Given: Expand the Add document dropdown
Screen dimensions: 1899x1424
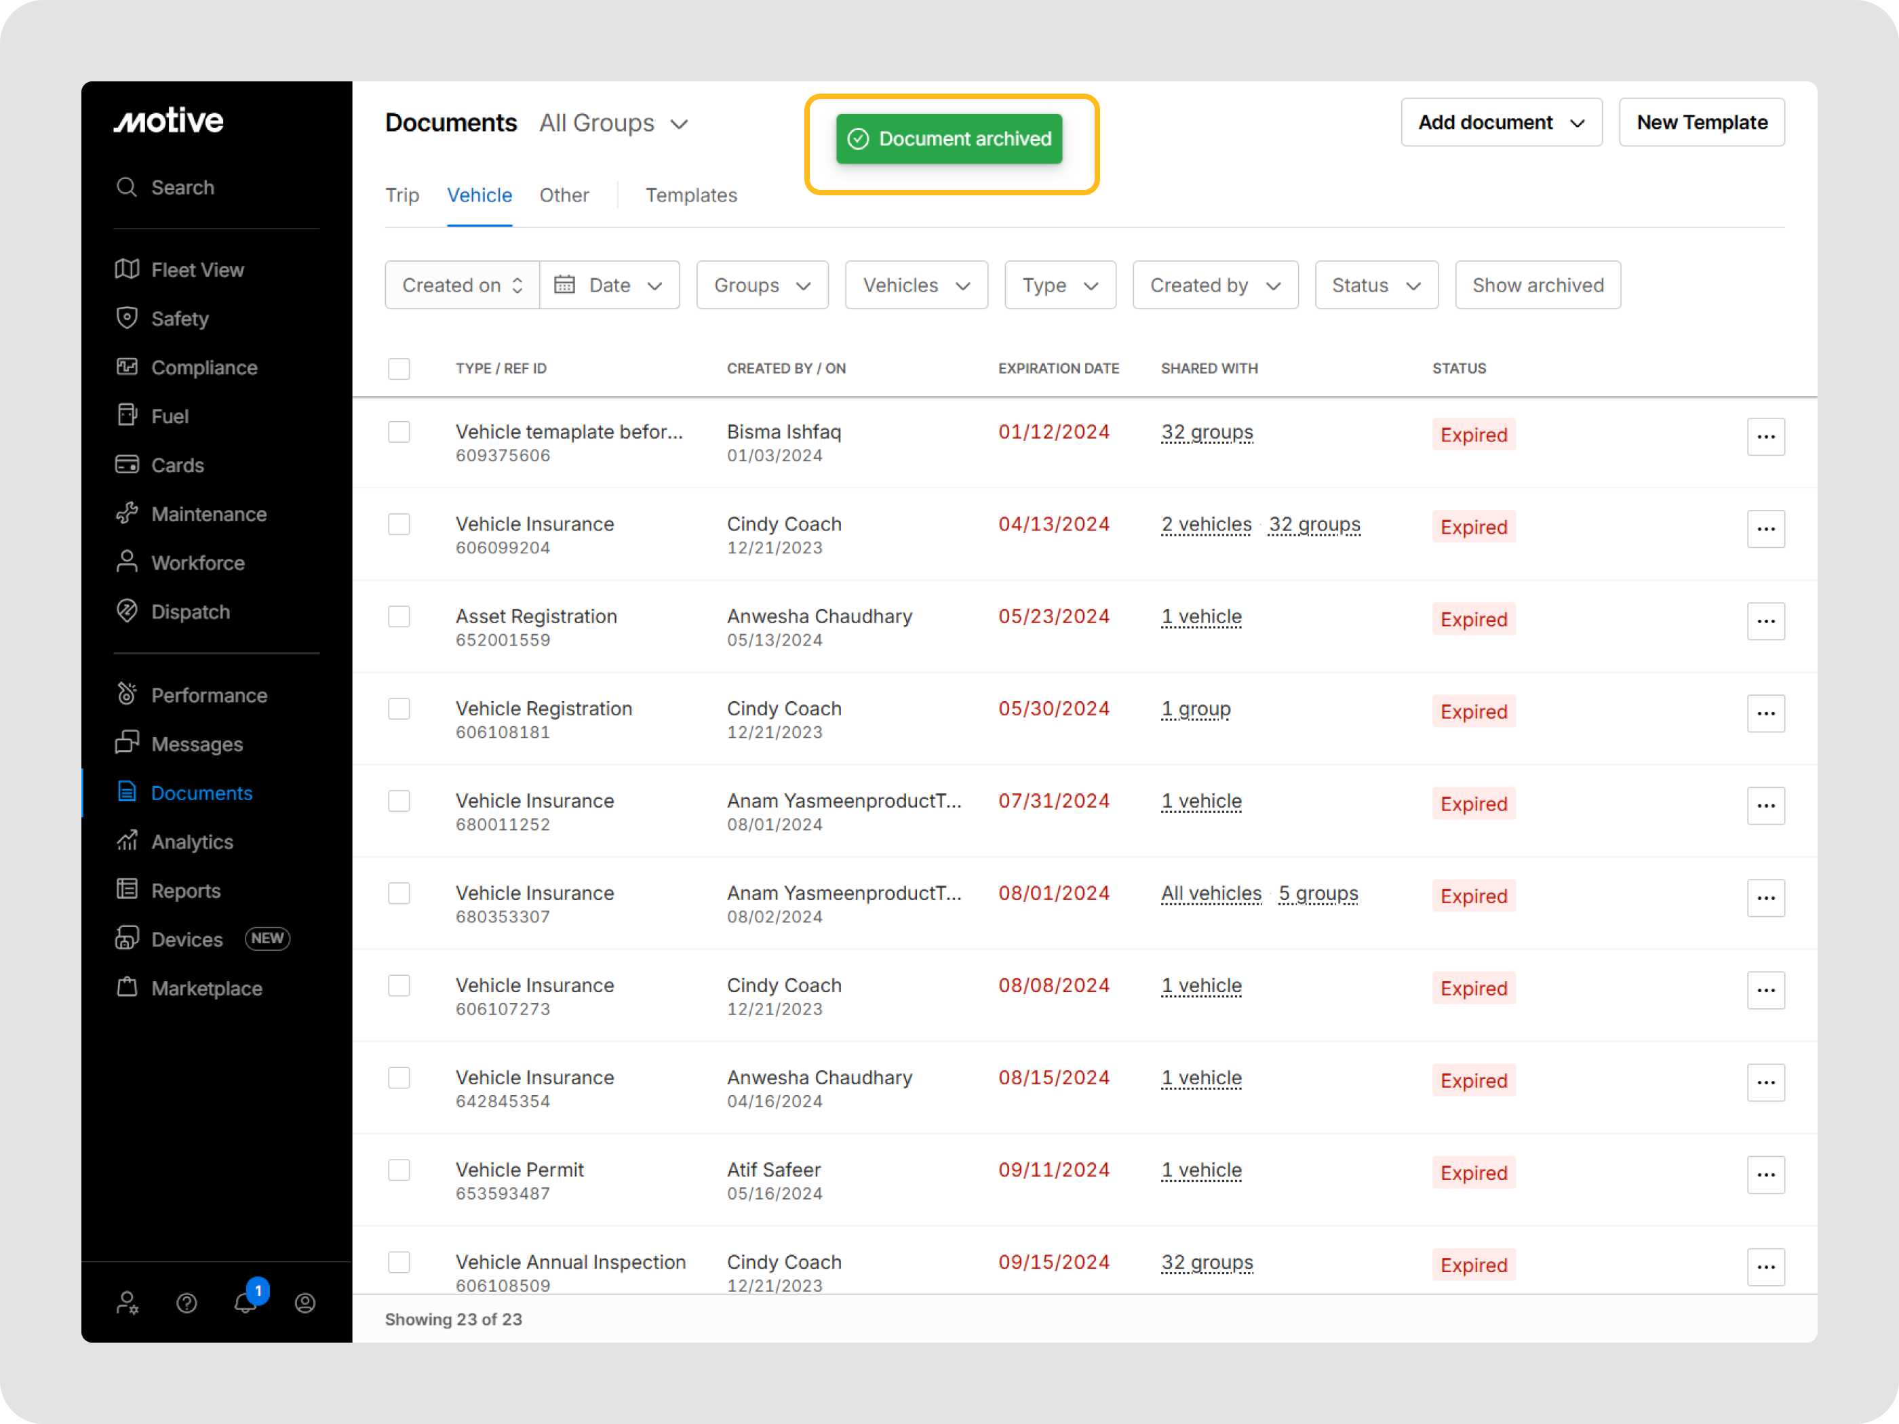Looking at the screenshot, I should 1501,122.
